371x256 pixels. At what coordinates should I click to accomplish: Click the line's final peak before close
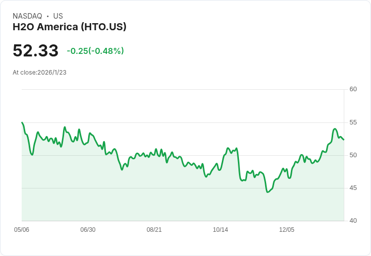335,129
